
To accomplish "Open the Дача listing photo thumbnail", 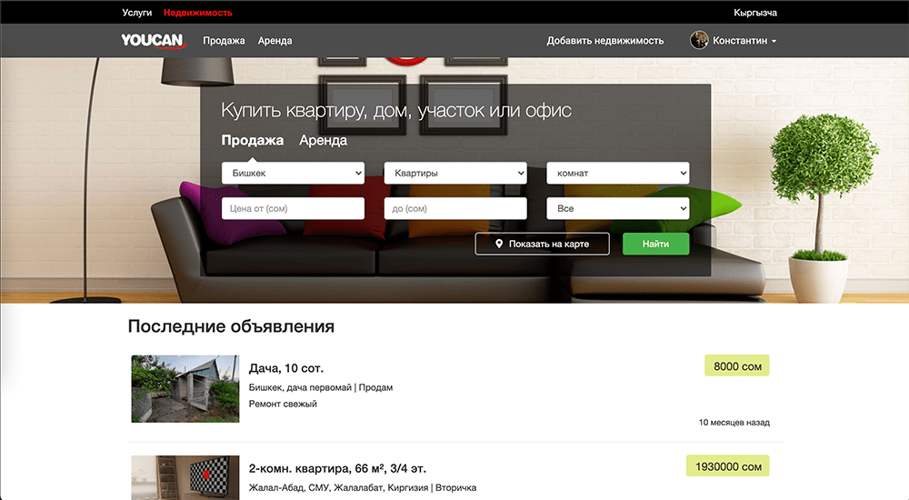I will pos(185,388).
